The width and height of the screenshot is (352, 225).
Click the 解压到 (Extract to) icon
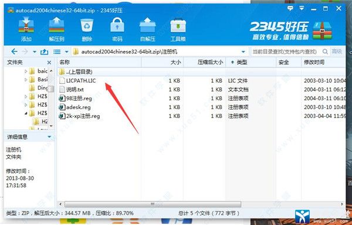point(56,29)
